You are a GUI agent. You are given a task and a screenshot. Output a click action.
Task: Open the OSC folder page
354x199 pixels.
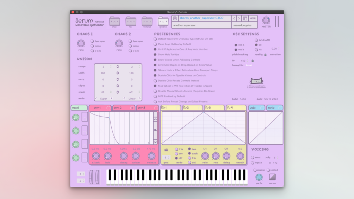click(114, 21)
